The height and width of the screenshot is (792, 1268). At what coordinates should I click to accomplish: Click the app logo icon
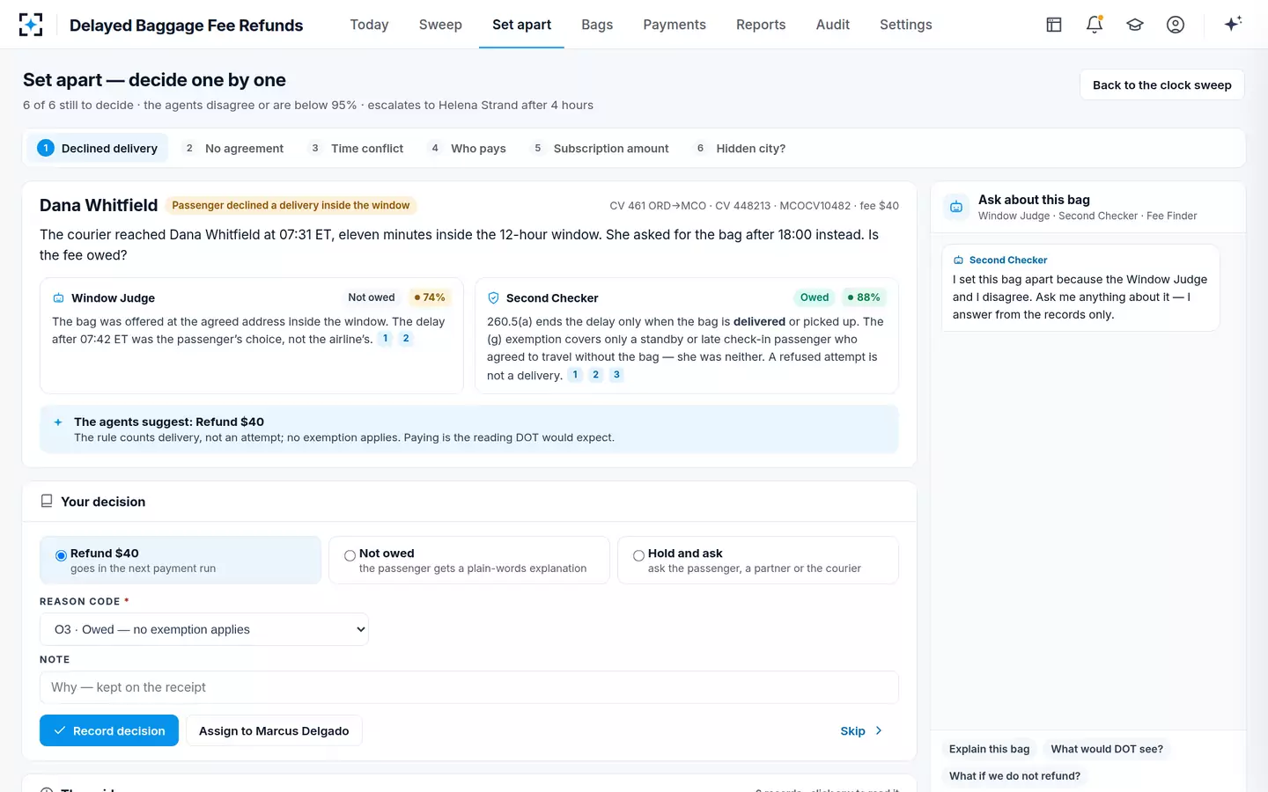point(31,25)
